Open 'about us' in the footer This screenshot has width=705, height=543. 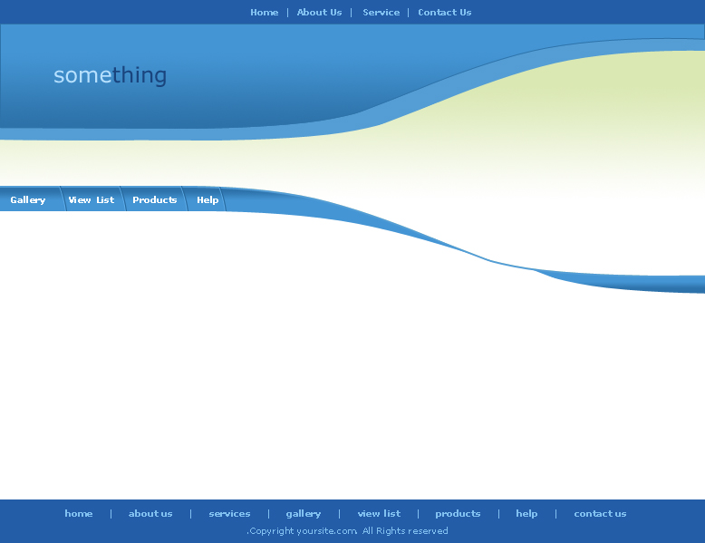(150, 514)
